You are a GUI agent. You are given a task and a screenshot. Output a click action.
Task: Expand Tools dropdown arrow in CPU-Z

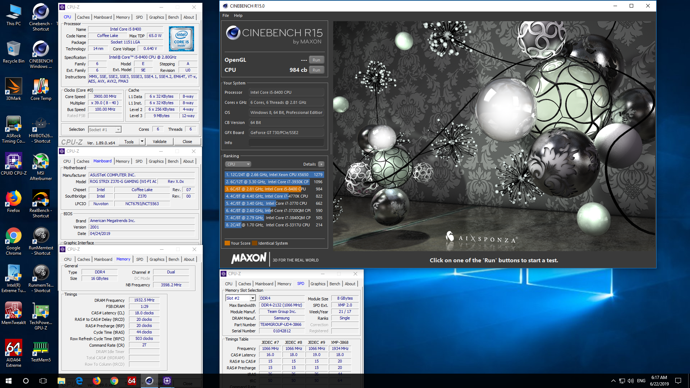(x=142, y=142)
